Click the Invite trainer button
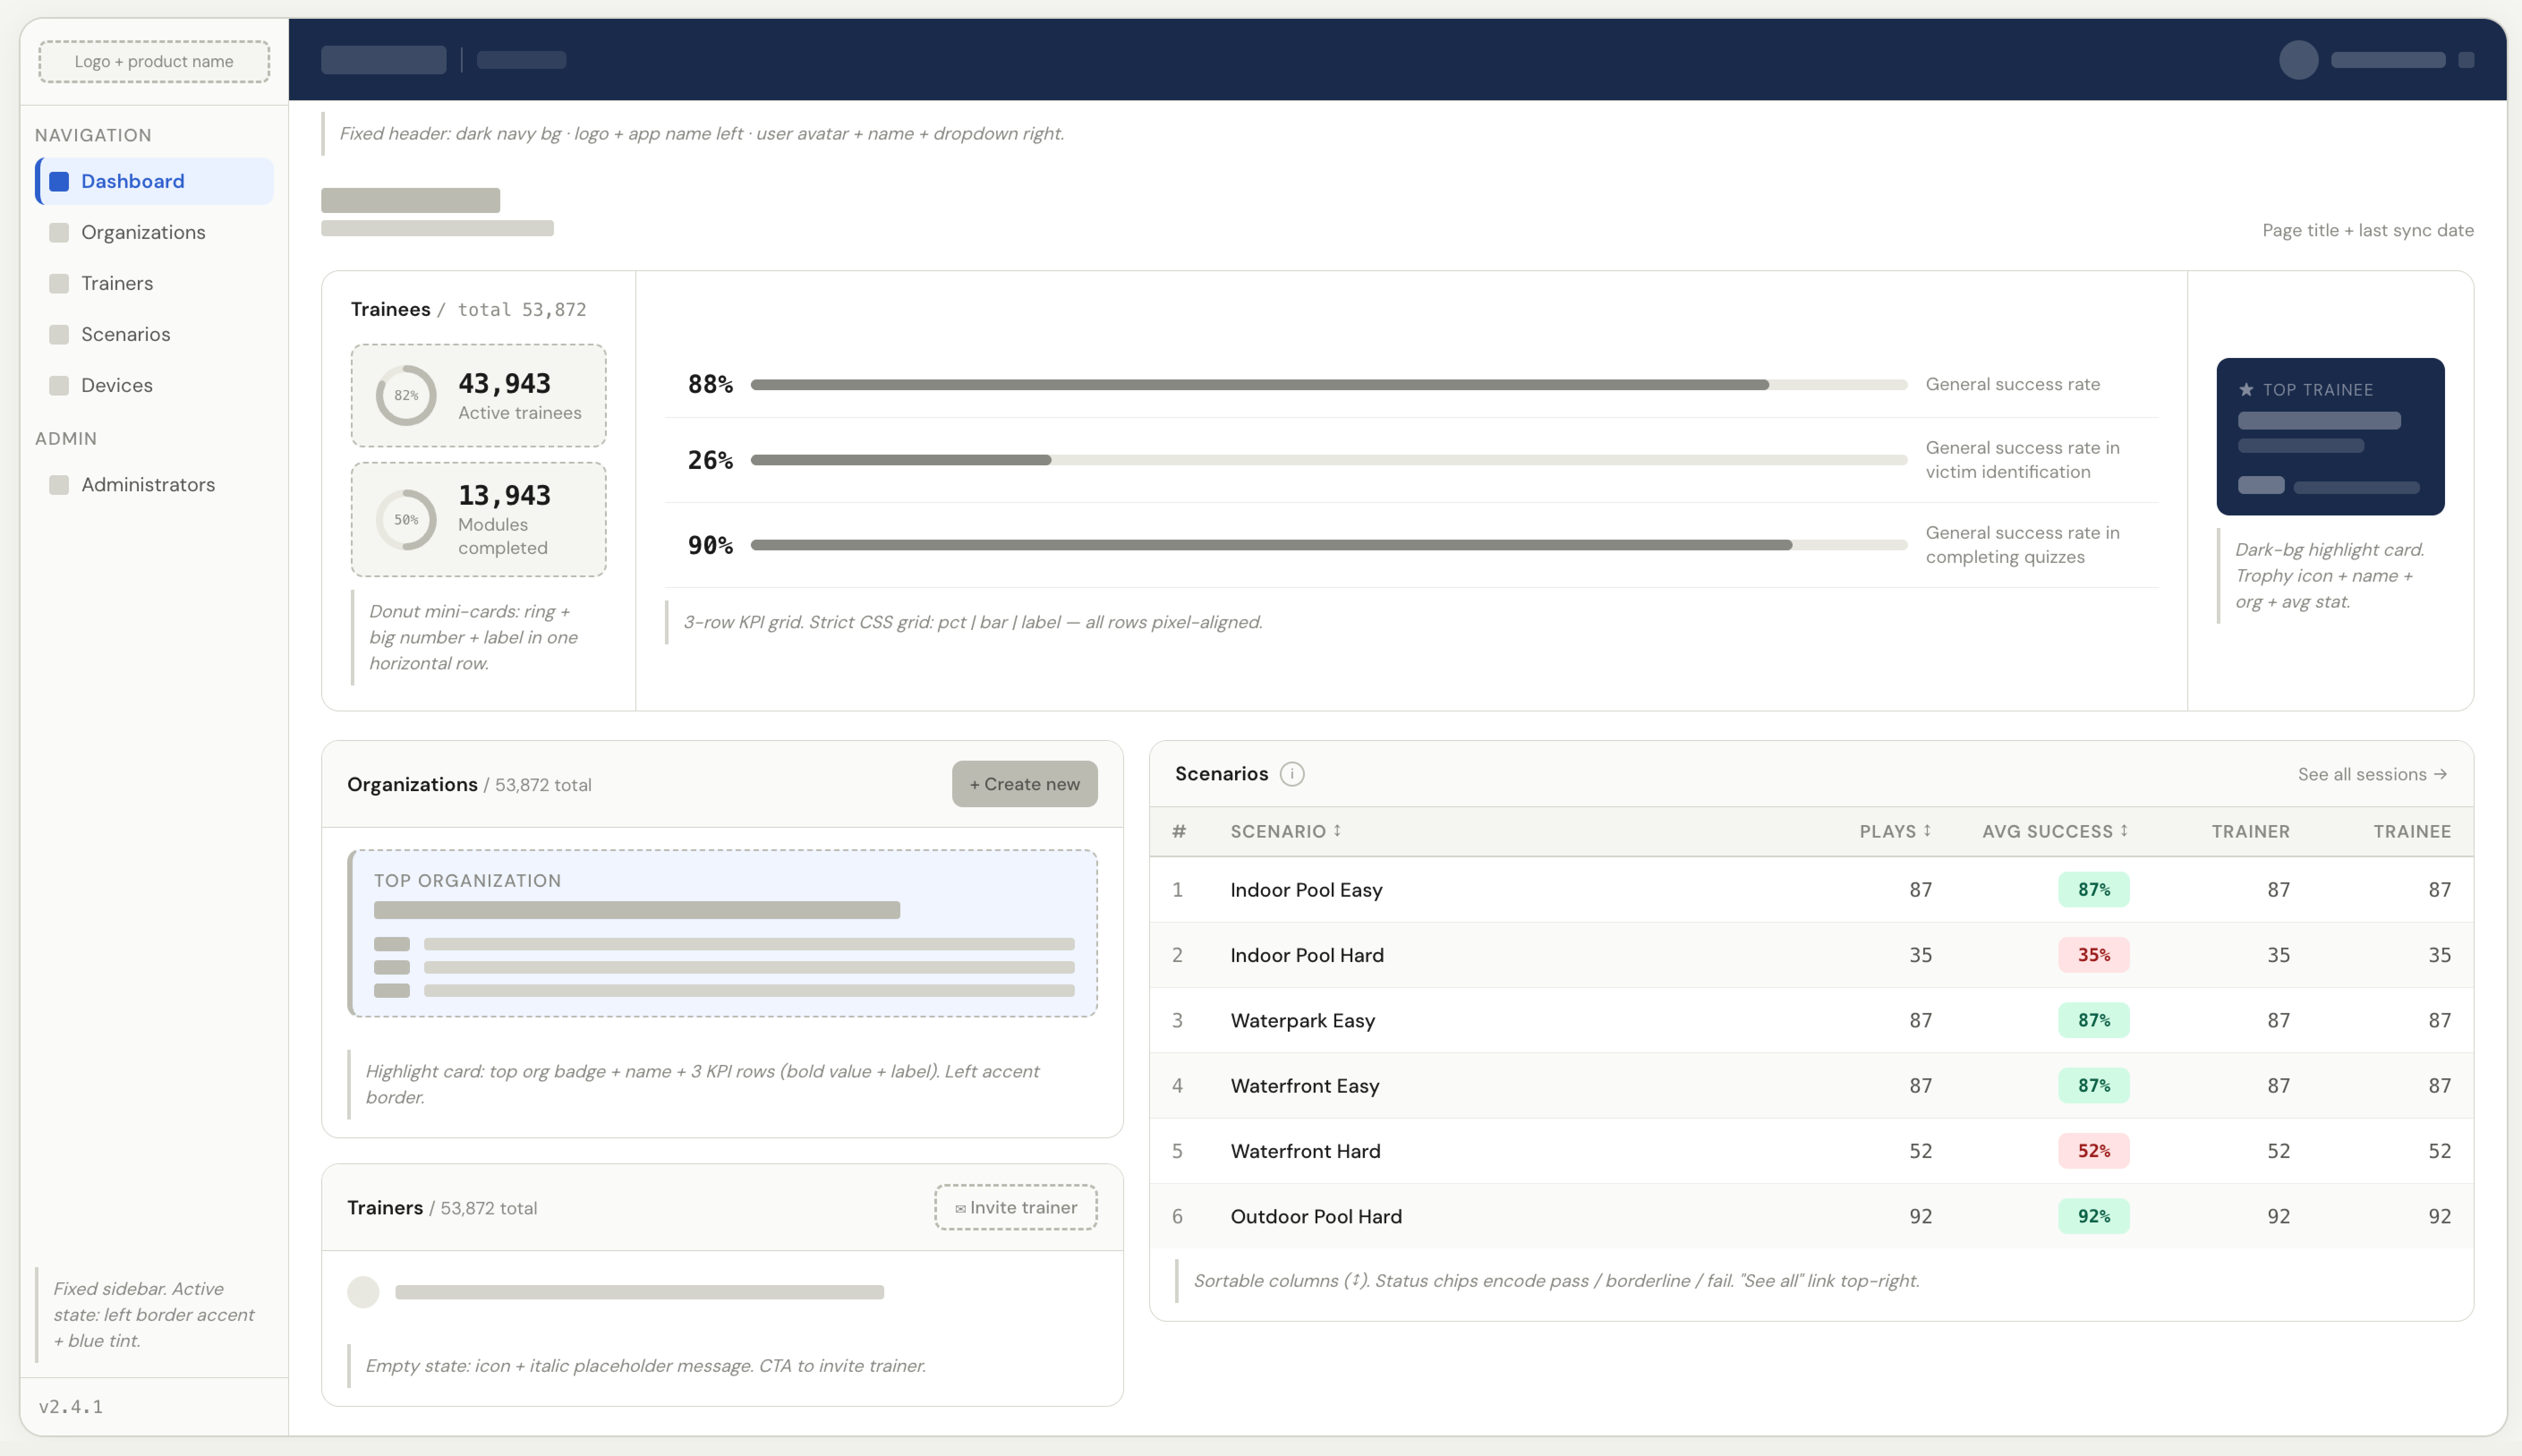Screen dimensions: 2522x1456 pyautogui.click(x=1016, y=1207)
